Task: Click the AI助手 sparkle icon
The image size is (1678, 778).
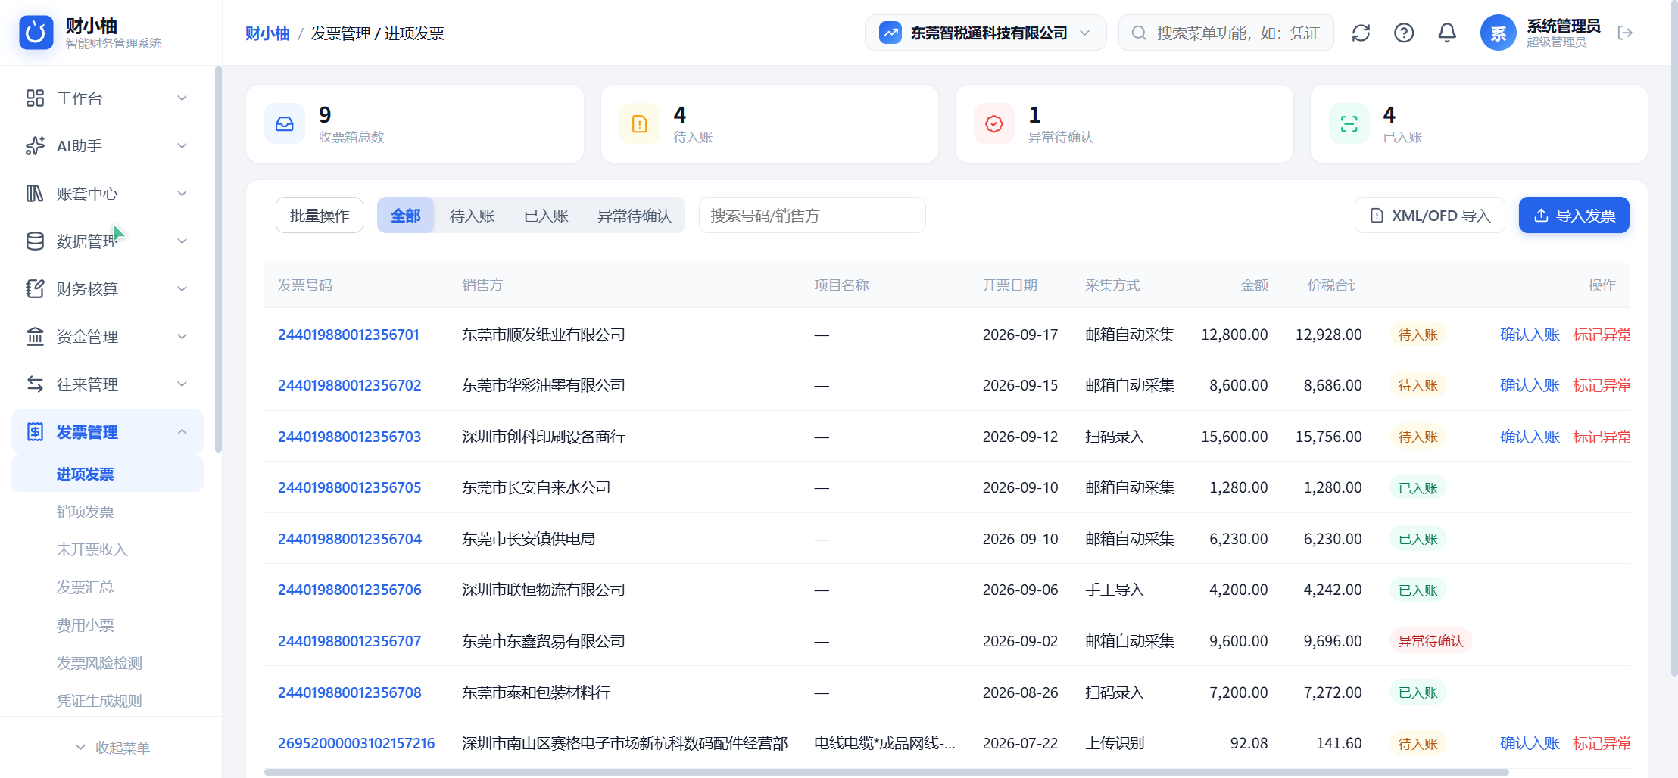Action: pos(35,146)
